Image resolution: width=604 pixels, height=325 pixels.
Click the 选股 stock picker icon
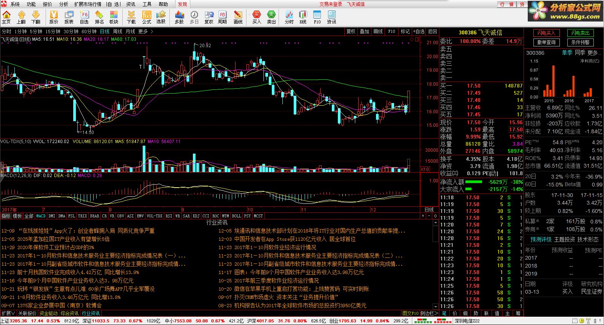click(161, 17)
